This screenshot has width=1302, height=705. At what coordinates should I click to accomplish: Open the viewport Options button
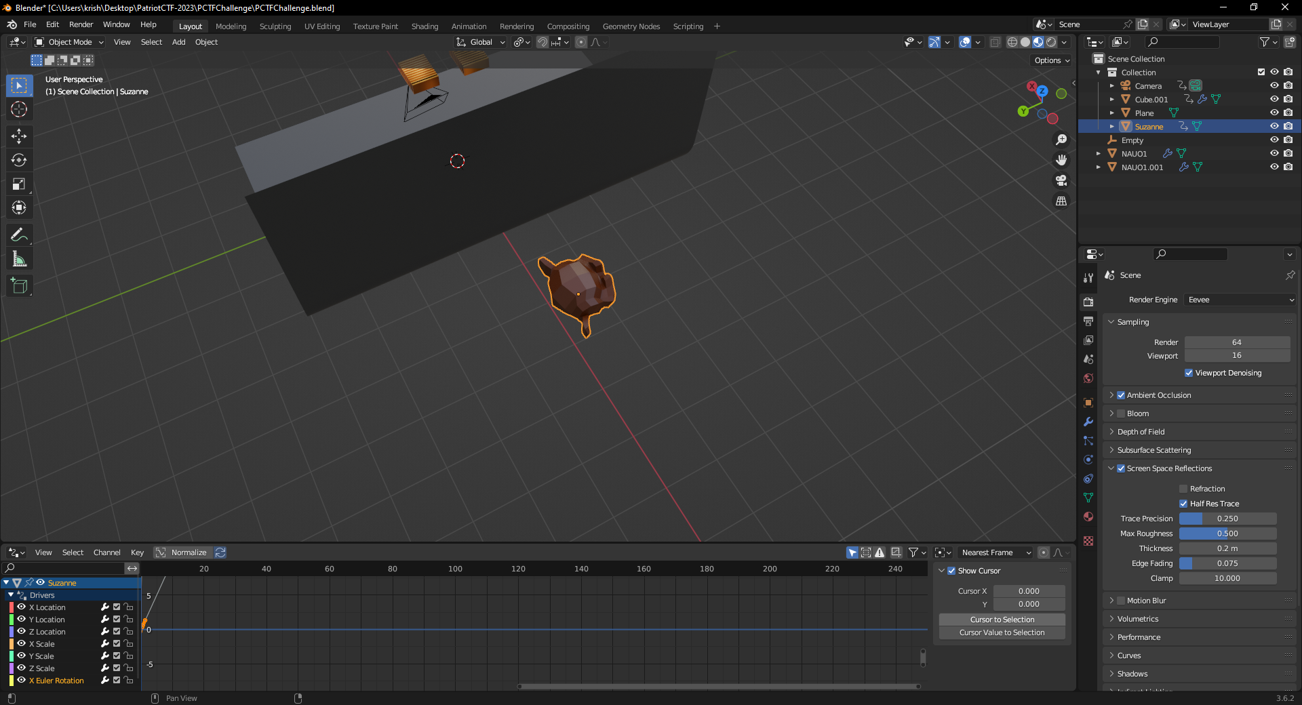click(1052, 60)
